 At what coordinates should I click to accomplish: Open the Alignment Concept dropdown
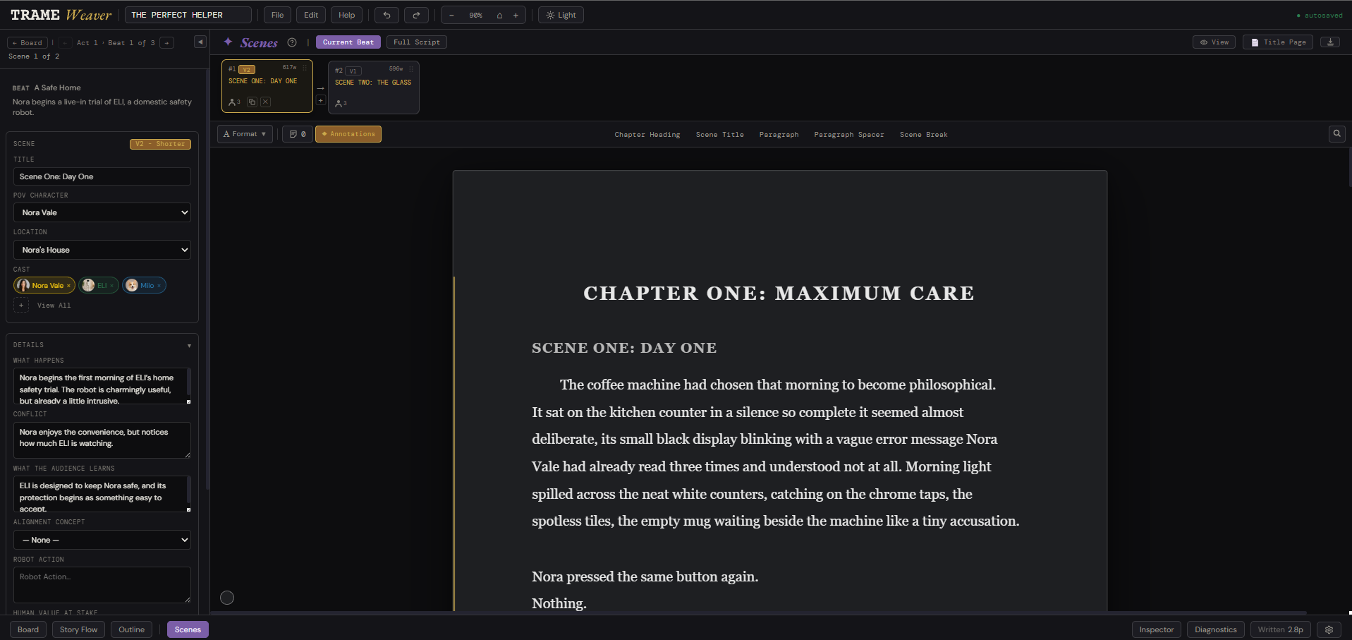coord(102,540)
